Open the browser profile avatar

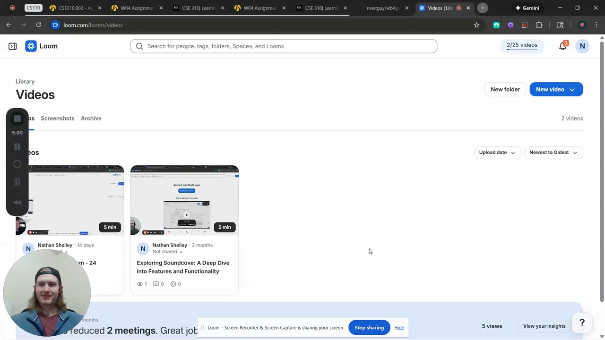582,25
